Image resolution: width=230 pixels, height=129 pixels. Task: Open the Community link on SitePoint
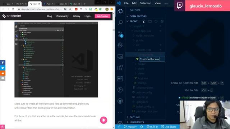62,16
